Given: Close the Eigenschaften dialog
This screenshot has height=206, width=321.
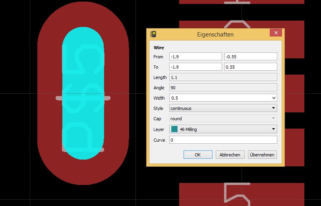Looking at the screenshot, I should (x=276, y=33).
